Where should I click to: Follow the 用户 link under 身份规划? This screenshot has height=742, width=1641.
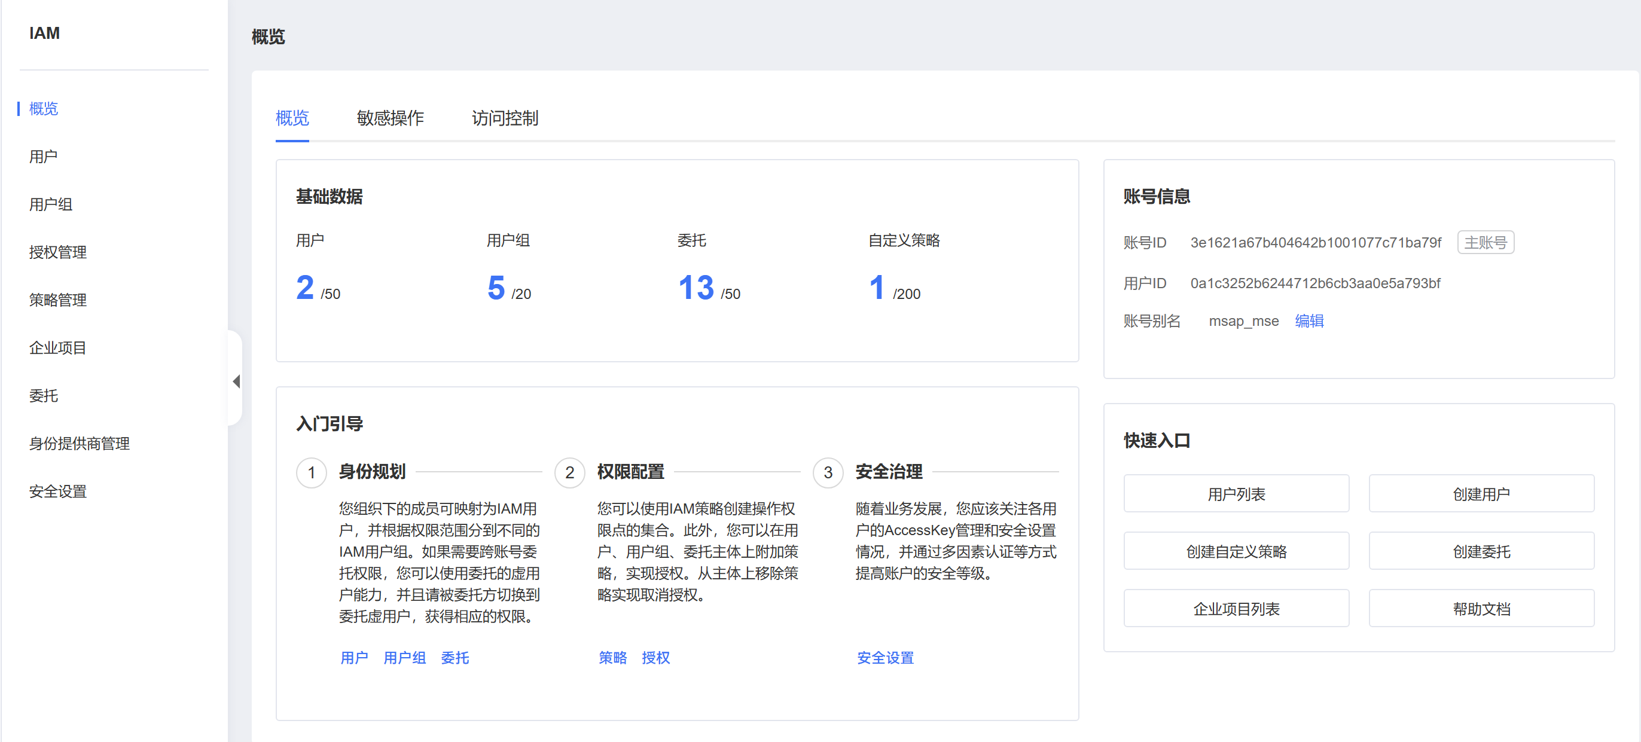(354, 658)
